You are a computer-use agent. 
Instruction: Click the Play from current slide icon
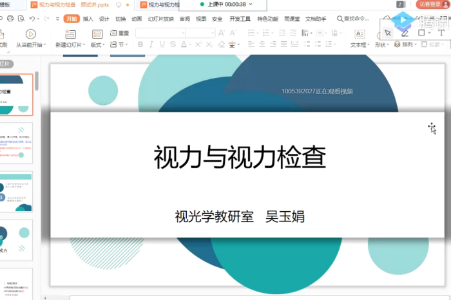point(30,33)
